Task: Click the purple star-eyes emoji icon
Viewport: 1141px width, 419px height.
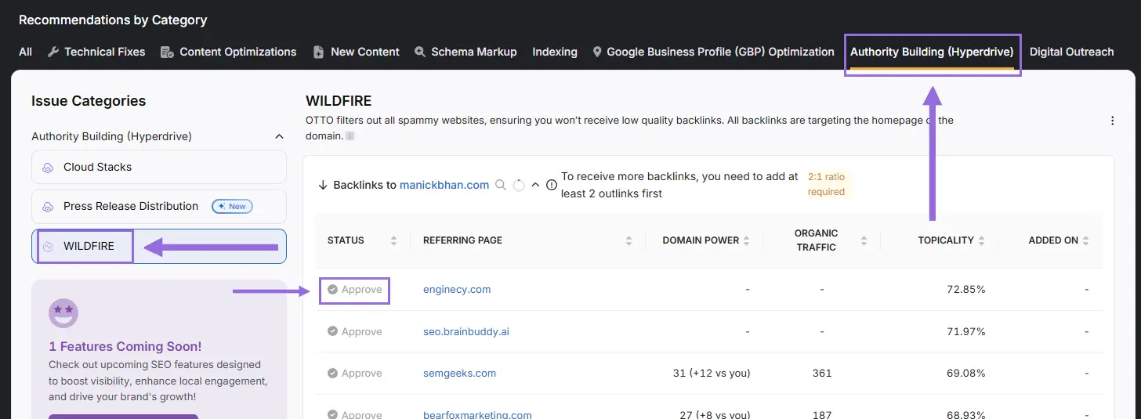Action: 63,313
